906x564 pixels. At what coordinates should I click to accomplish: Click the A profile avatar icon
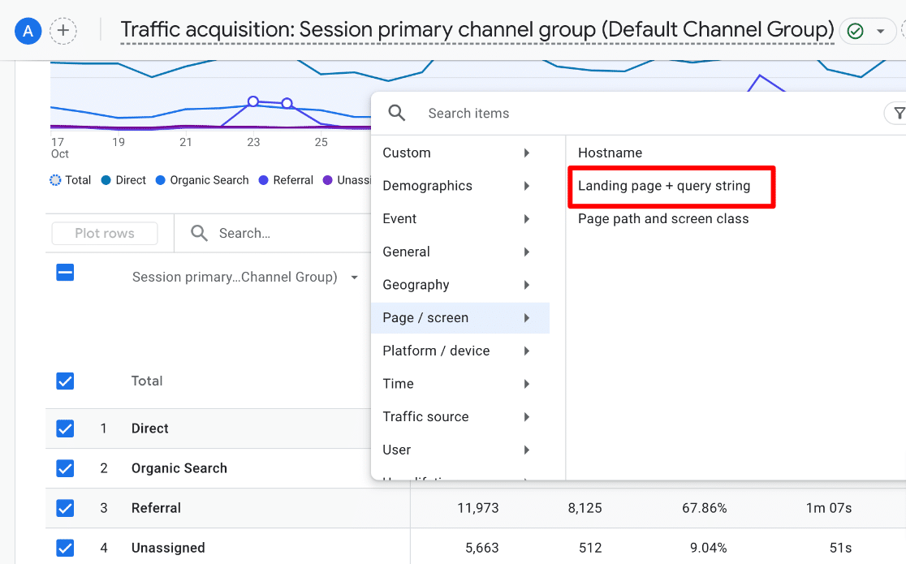click(x=28, y=30)
